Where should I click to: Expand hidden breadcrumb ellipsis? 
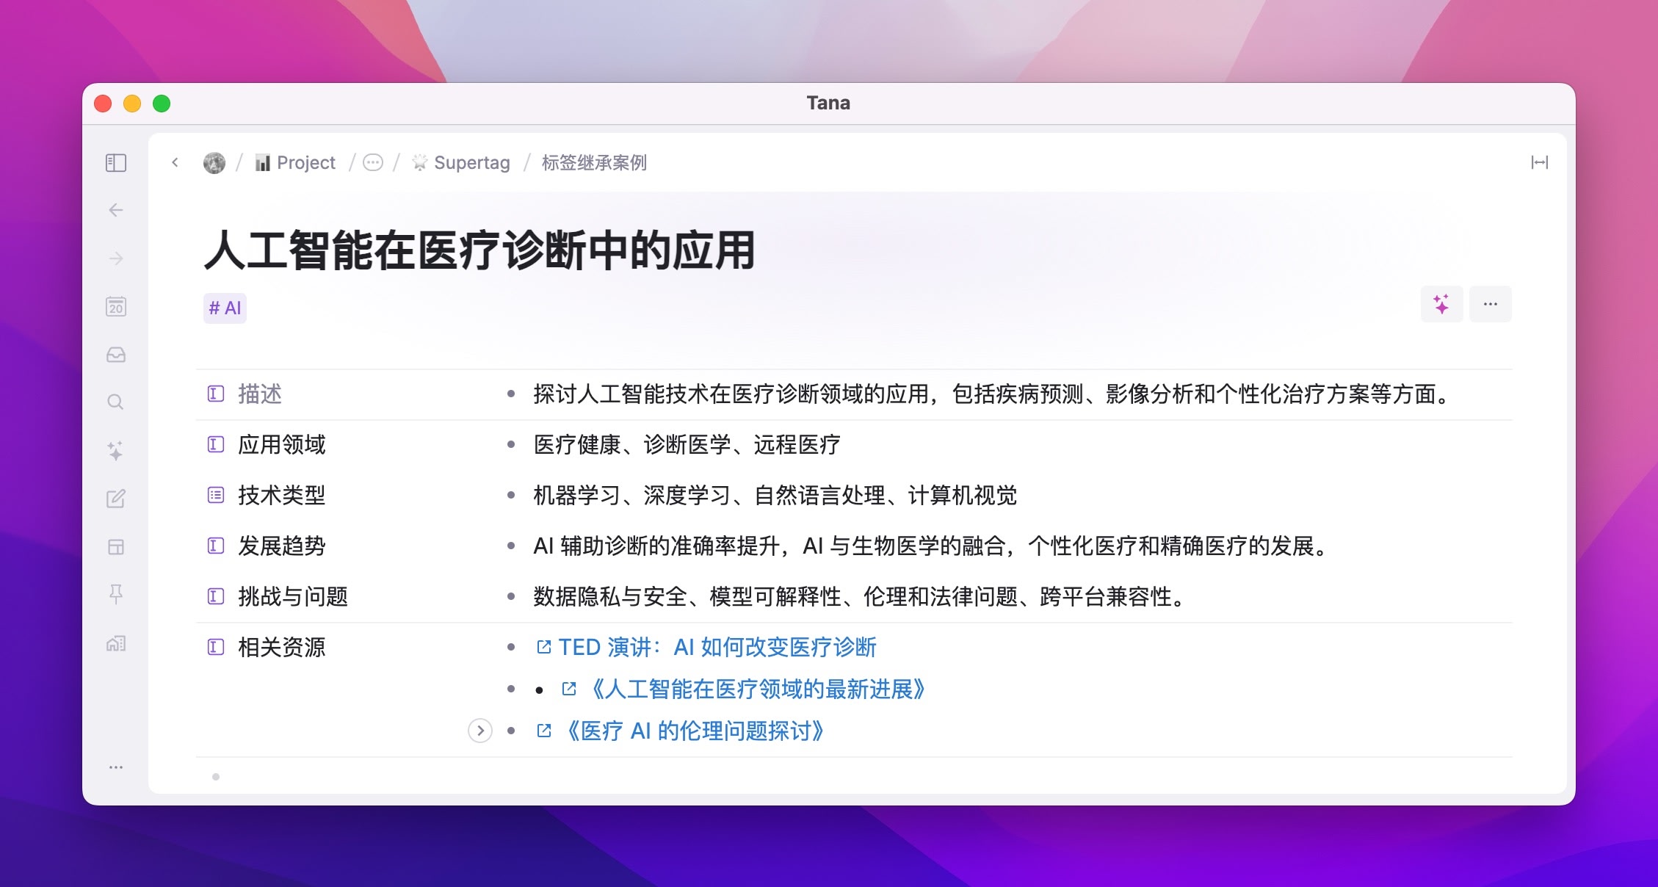point(373,162)
